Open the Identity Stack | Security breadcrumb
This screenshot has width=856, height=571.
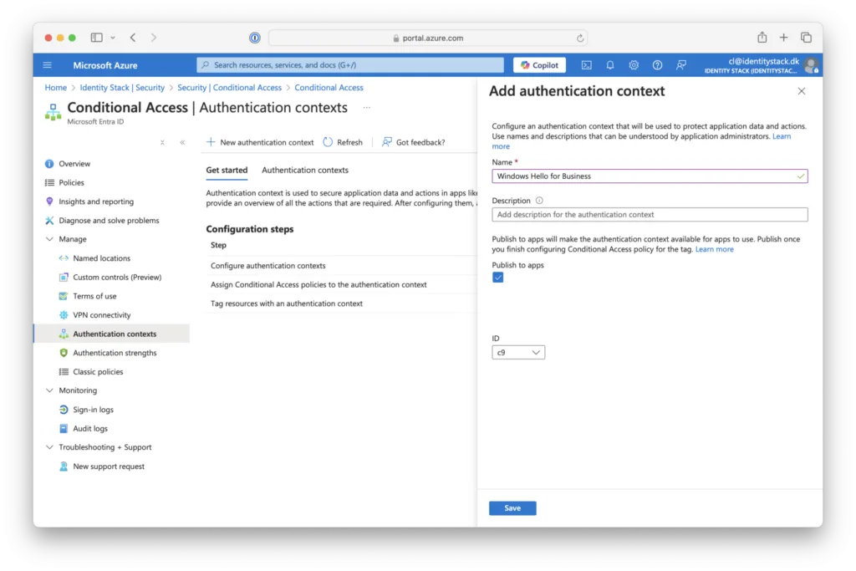coord(122,87)
